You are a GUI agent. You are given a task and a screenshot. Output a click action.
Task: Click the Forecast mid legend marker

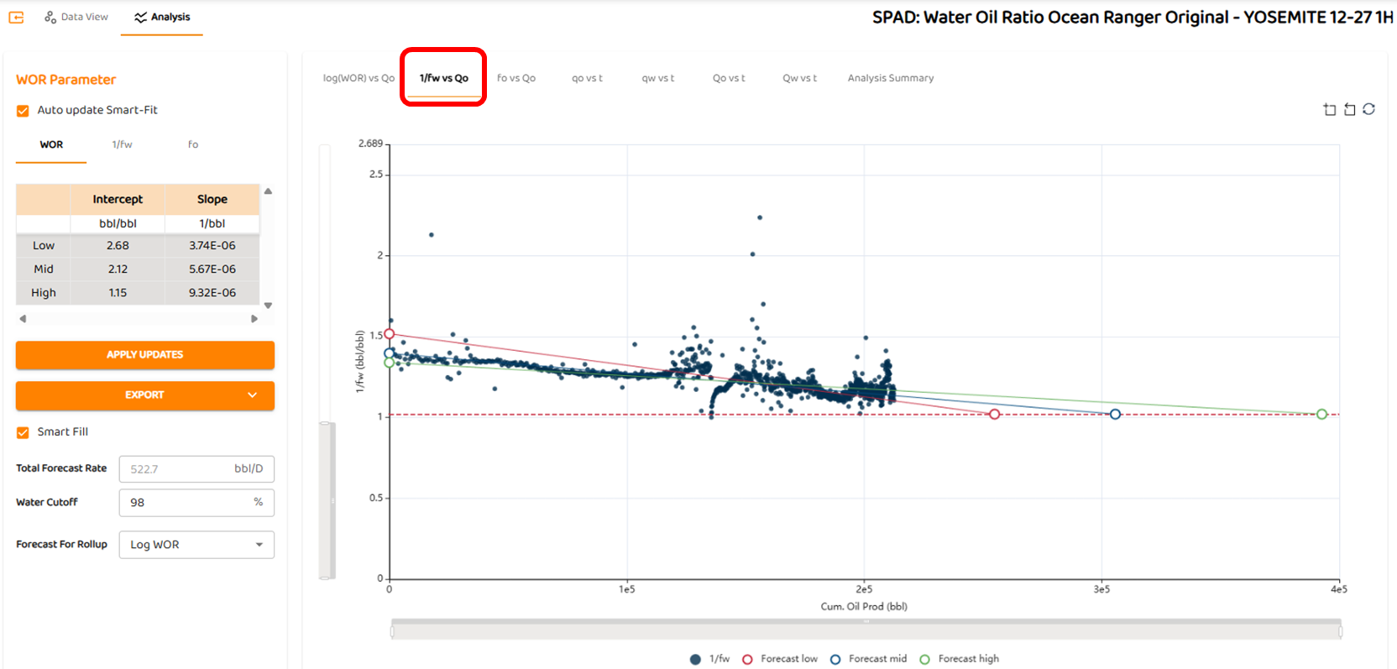coord(835,660)
